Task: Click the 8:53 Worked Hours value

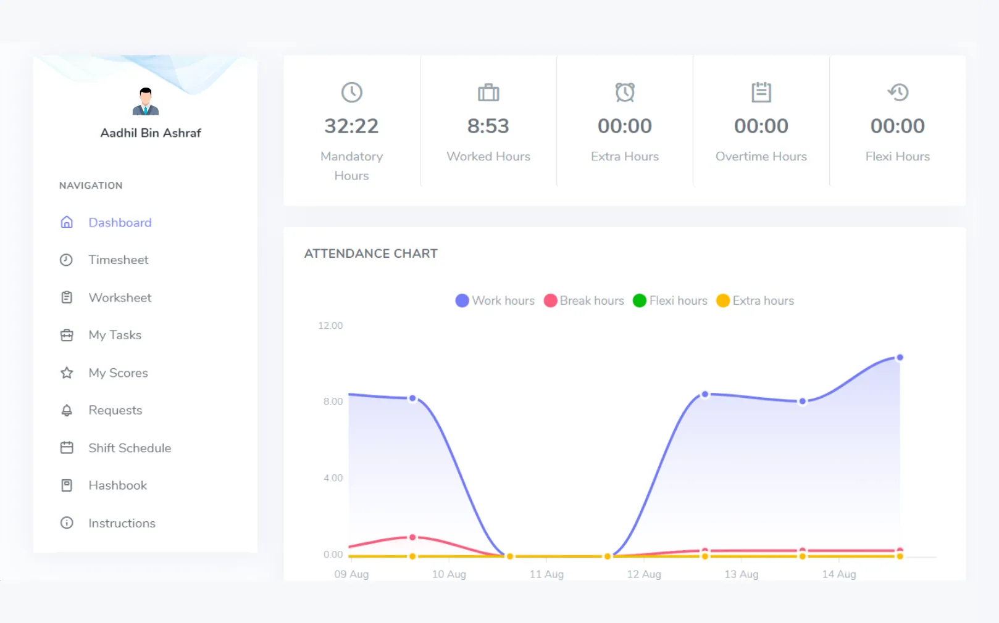Action: click(x=488, y=126)
